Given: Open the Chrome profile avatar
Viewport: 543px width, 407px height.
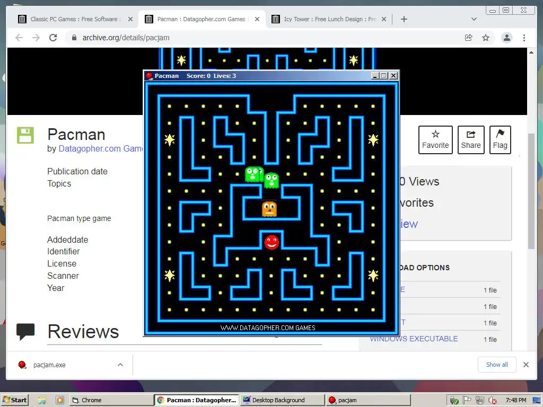Looking at the screenshot, I should coord(506,38).
